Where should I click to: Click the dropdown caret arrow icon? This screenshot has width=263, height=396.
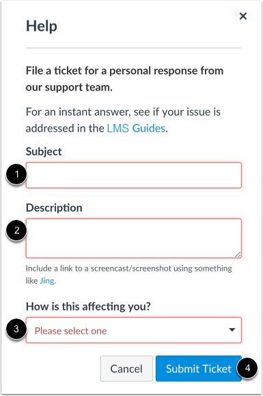(232, 330)
